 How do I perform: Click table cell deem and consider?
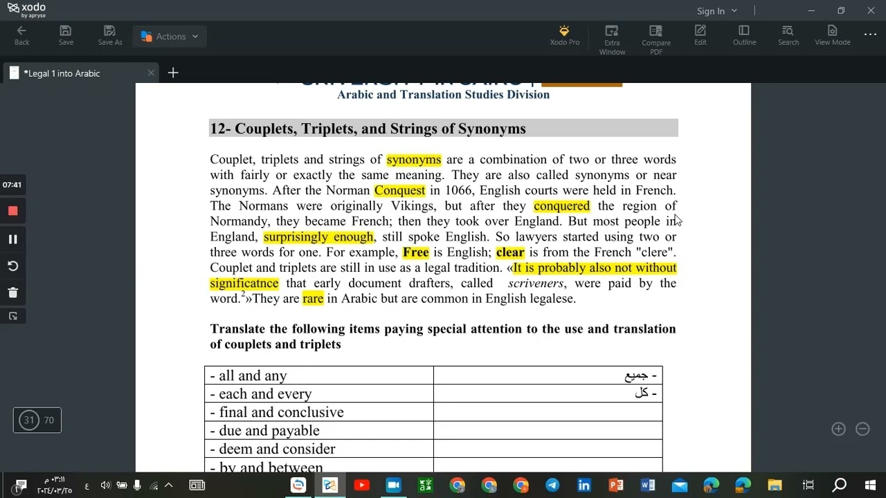[319, 449]
